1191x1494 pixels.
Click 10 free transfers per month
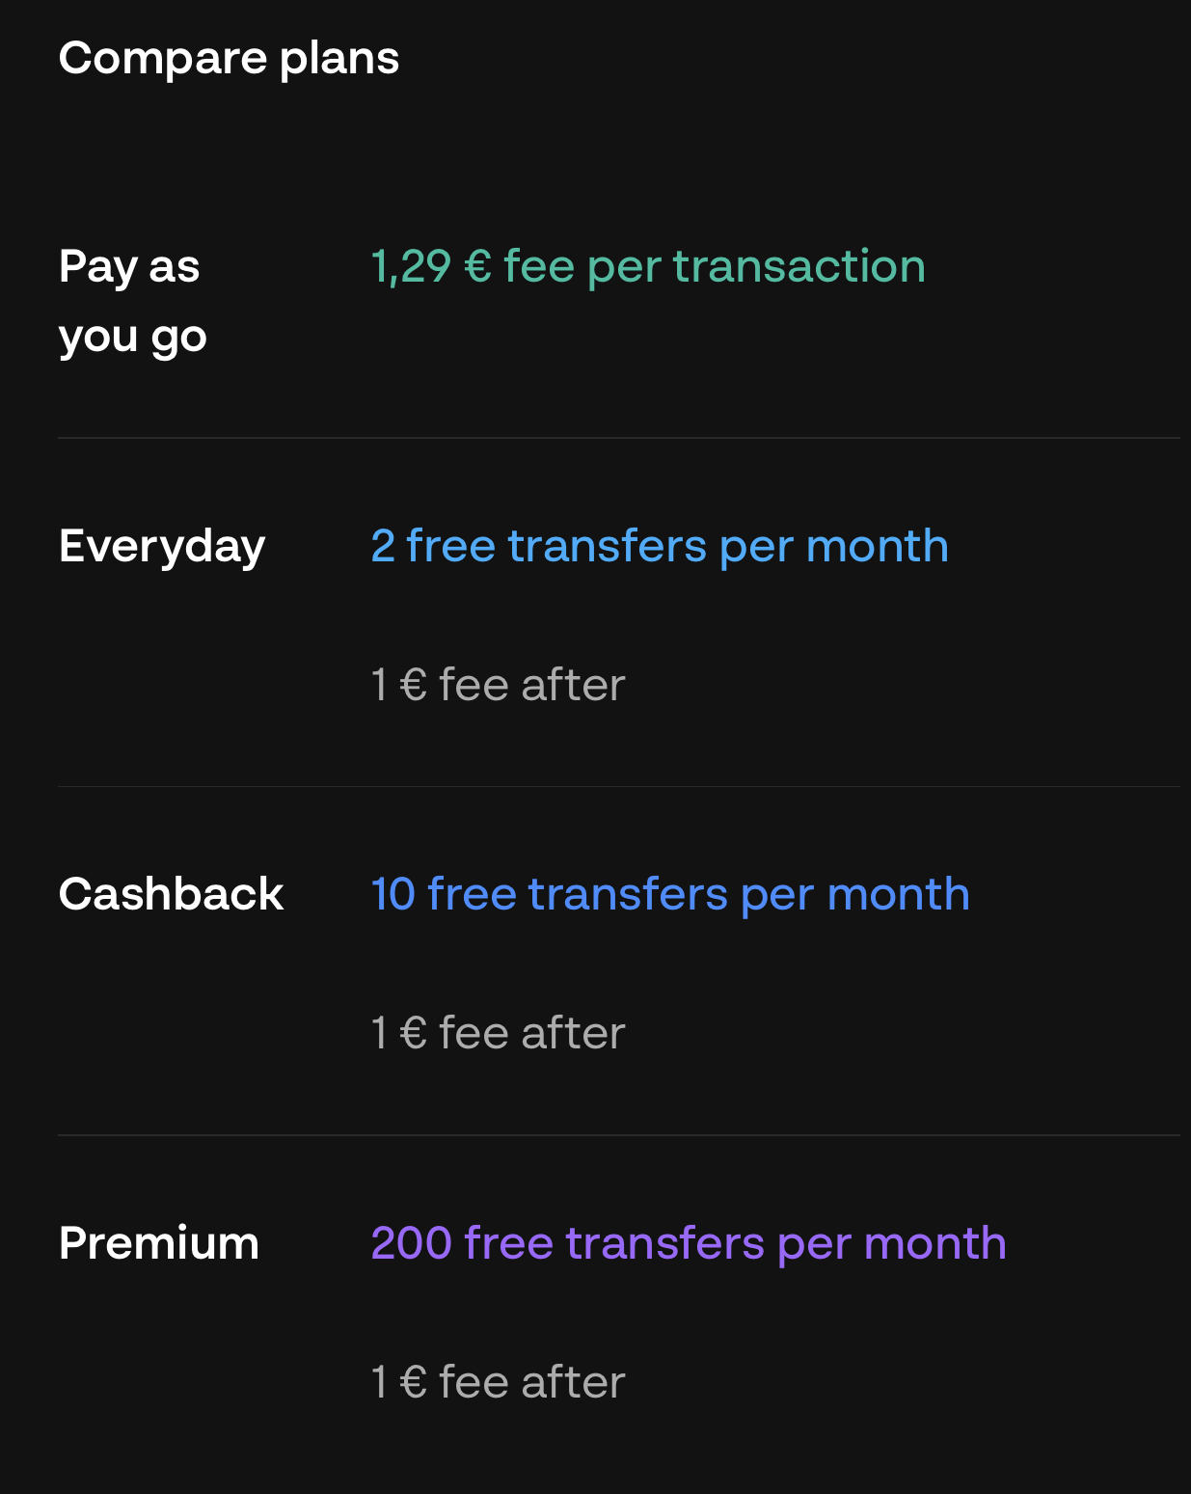click(x=670, y=894)
